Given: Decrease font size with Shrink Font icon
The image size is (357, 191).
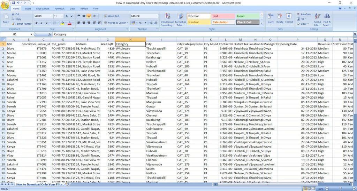Looking at the screenshot, I should click(x=71, y=16).
